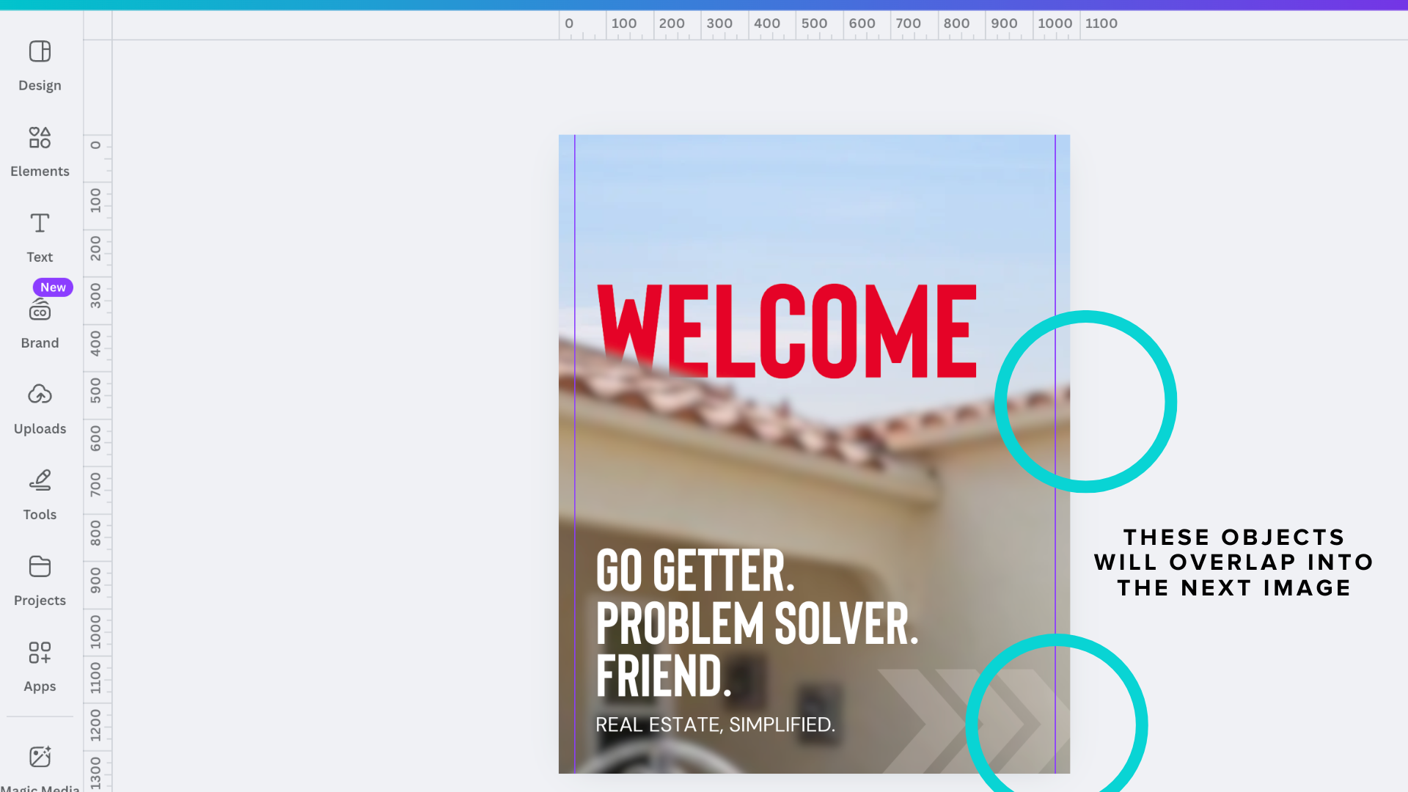Viewport: 1408px width, 792px height.
Task: Open the Tools drawing icon
Action: (40, 480)
